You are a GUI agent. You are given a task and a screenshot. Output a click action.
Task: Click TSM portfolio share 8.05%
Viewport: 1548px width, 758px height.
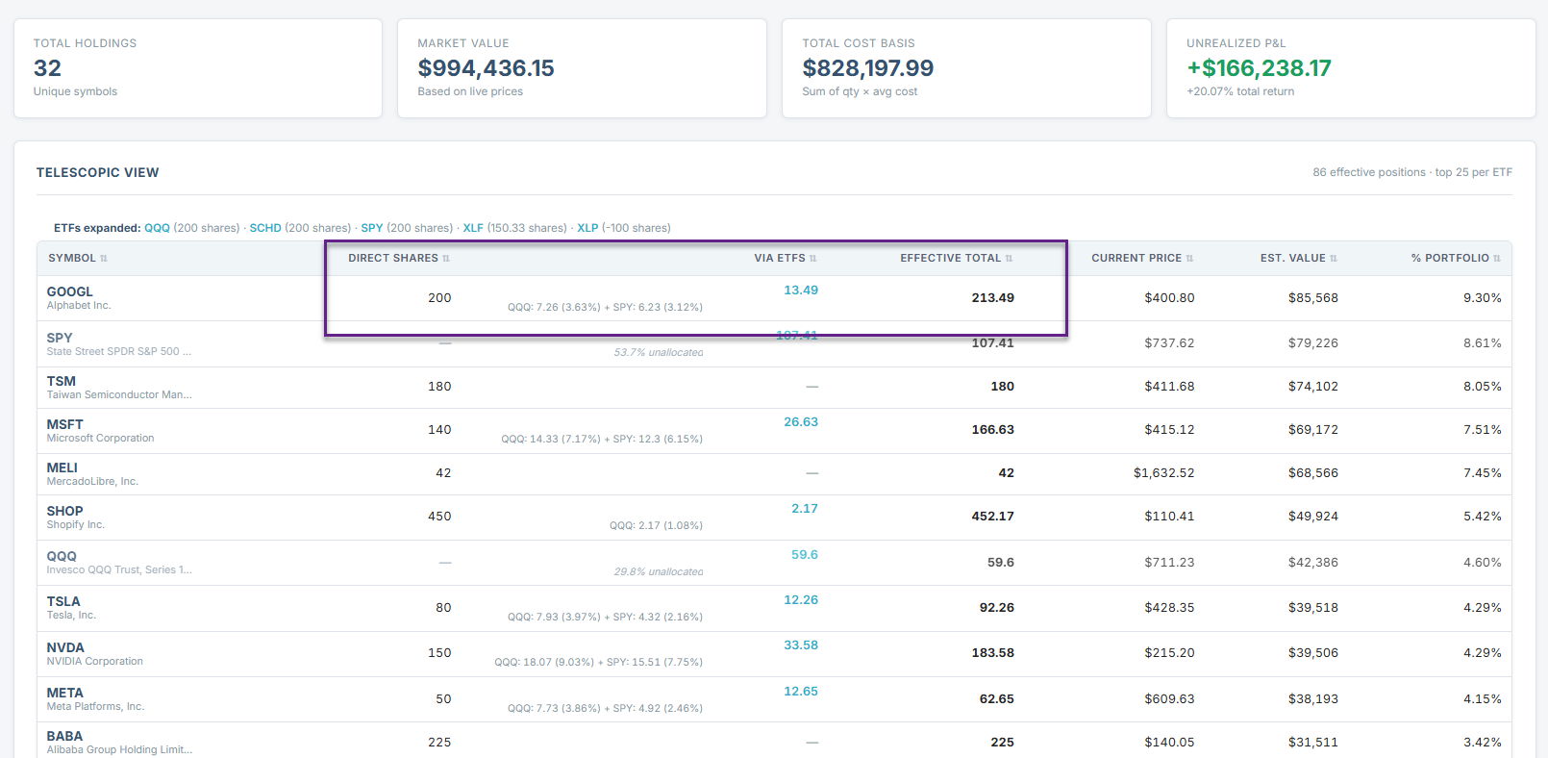click(x=1483, y=387)
